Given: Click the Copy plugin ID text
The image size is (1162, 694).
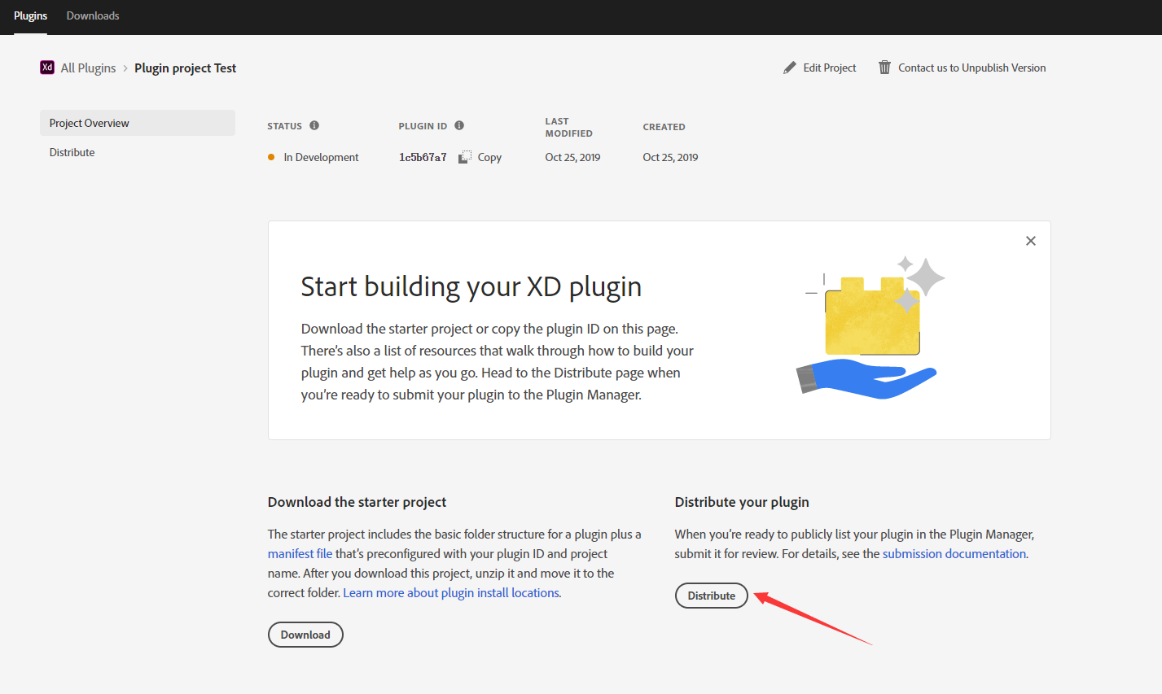Looking at the screenshot, I should tap(489, 157).
